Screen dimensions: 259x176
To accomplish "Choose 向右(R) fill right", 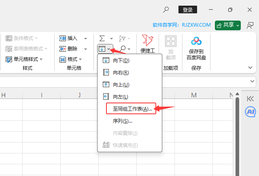I will 129,73.
